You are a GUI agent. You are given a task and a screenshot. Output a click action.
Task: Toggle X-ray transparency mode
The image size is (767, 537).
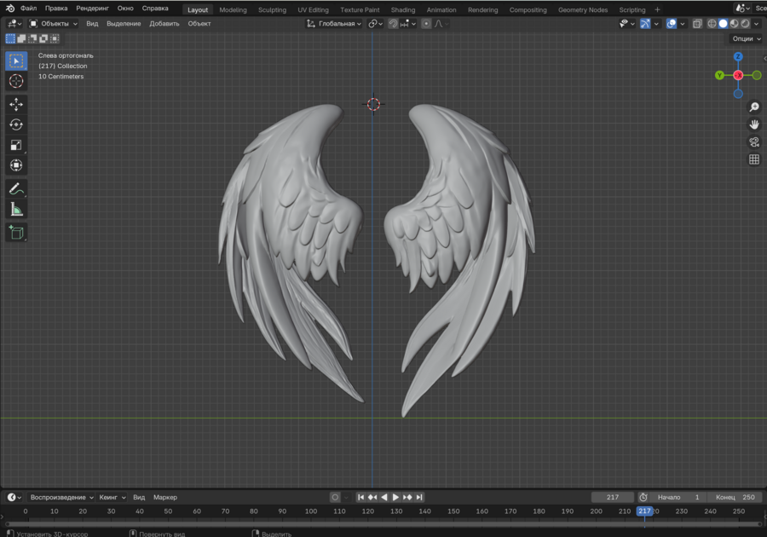pyautogui.click(x=697, y=24)
